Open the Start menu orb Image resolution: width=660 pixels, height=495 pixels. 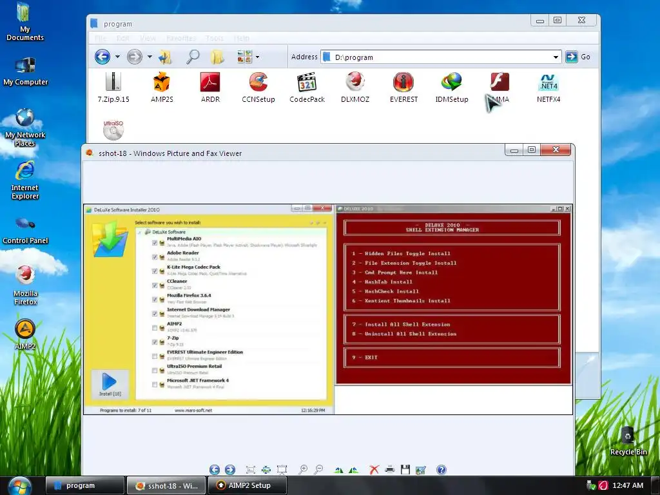(19, 486)
